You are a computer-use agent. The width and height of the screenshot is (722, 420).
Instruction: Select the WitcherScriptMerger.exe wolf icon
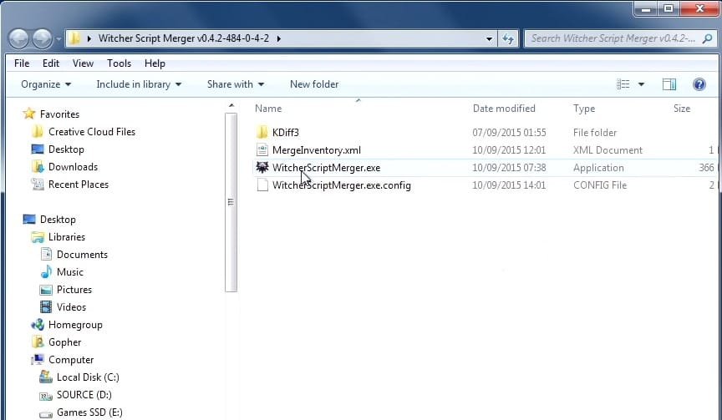[x=262, y=168]
